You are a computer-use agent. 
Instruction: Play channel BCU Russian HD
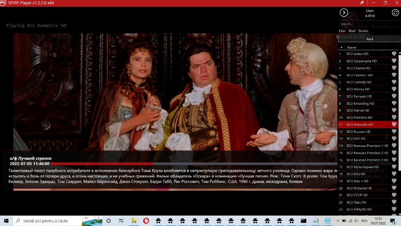368,132
